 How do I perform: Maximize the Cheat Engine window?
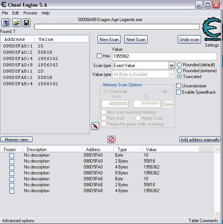pos(207,5)
